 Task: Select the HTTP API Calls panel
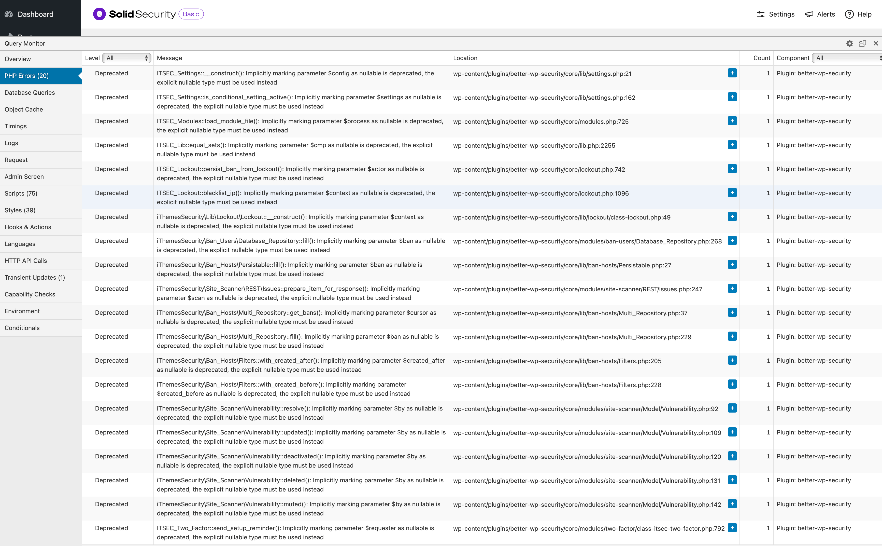(26, 260)
